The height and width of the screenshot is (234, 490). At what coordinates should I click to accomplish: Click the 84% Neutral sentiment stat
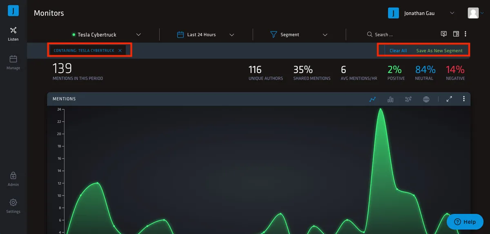[x=425, y=73]
